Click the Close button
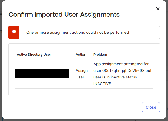 coord(151,107)
